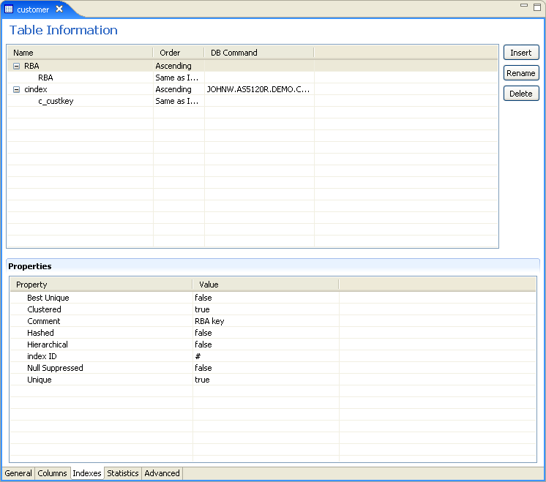Switch to the Statistics tab
This screenshot has width=546, height=482.
click(x=123, y=473)
